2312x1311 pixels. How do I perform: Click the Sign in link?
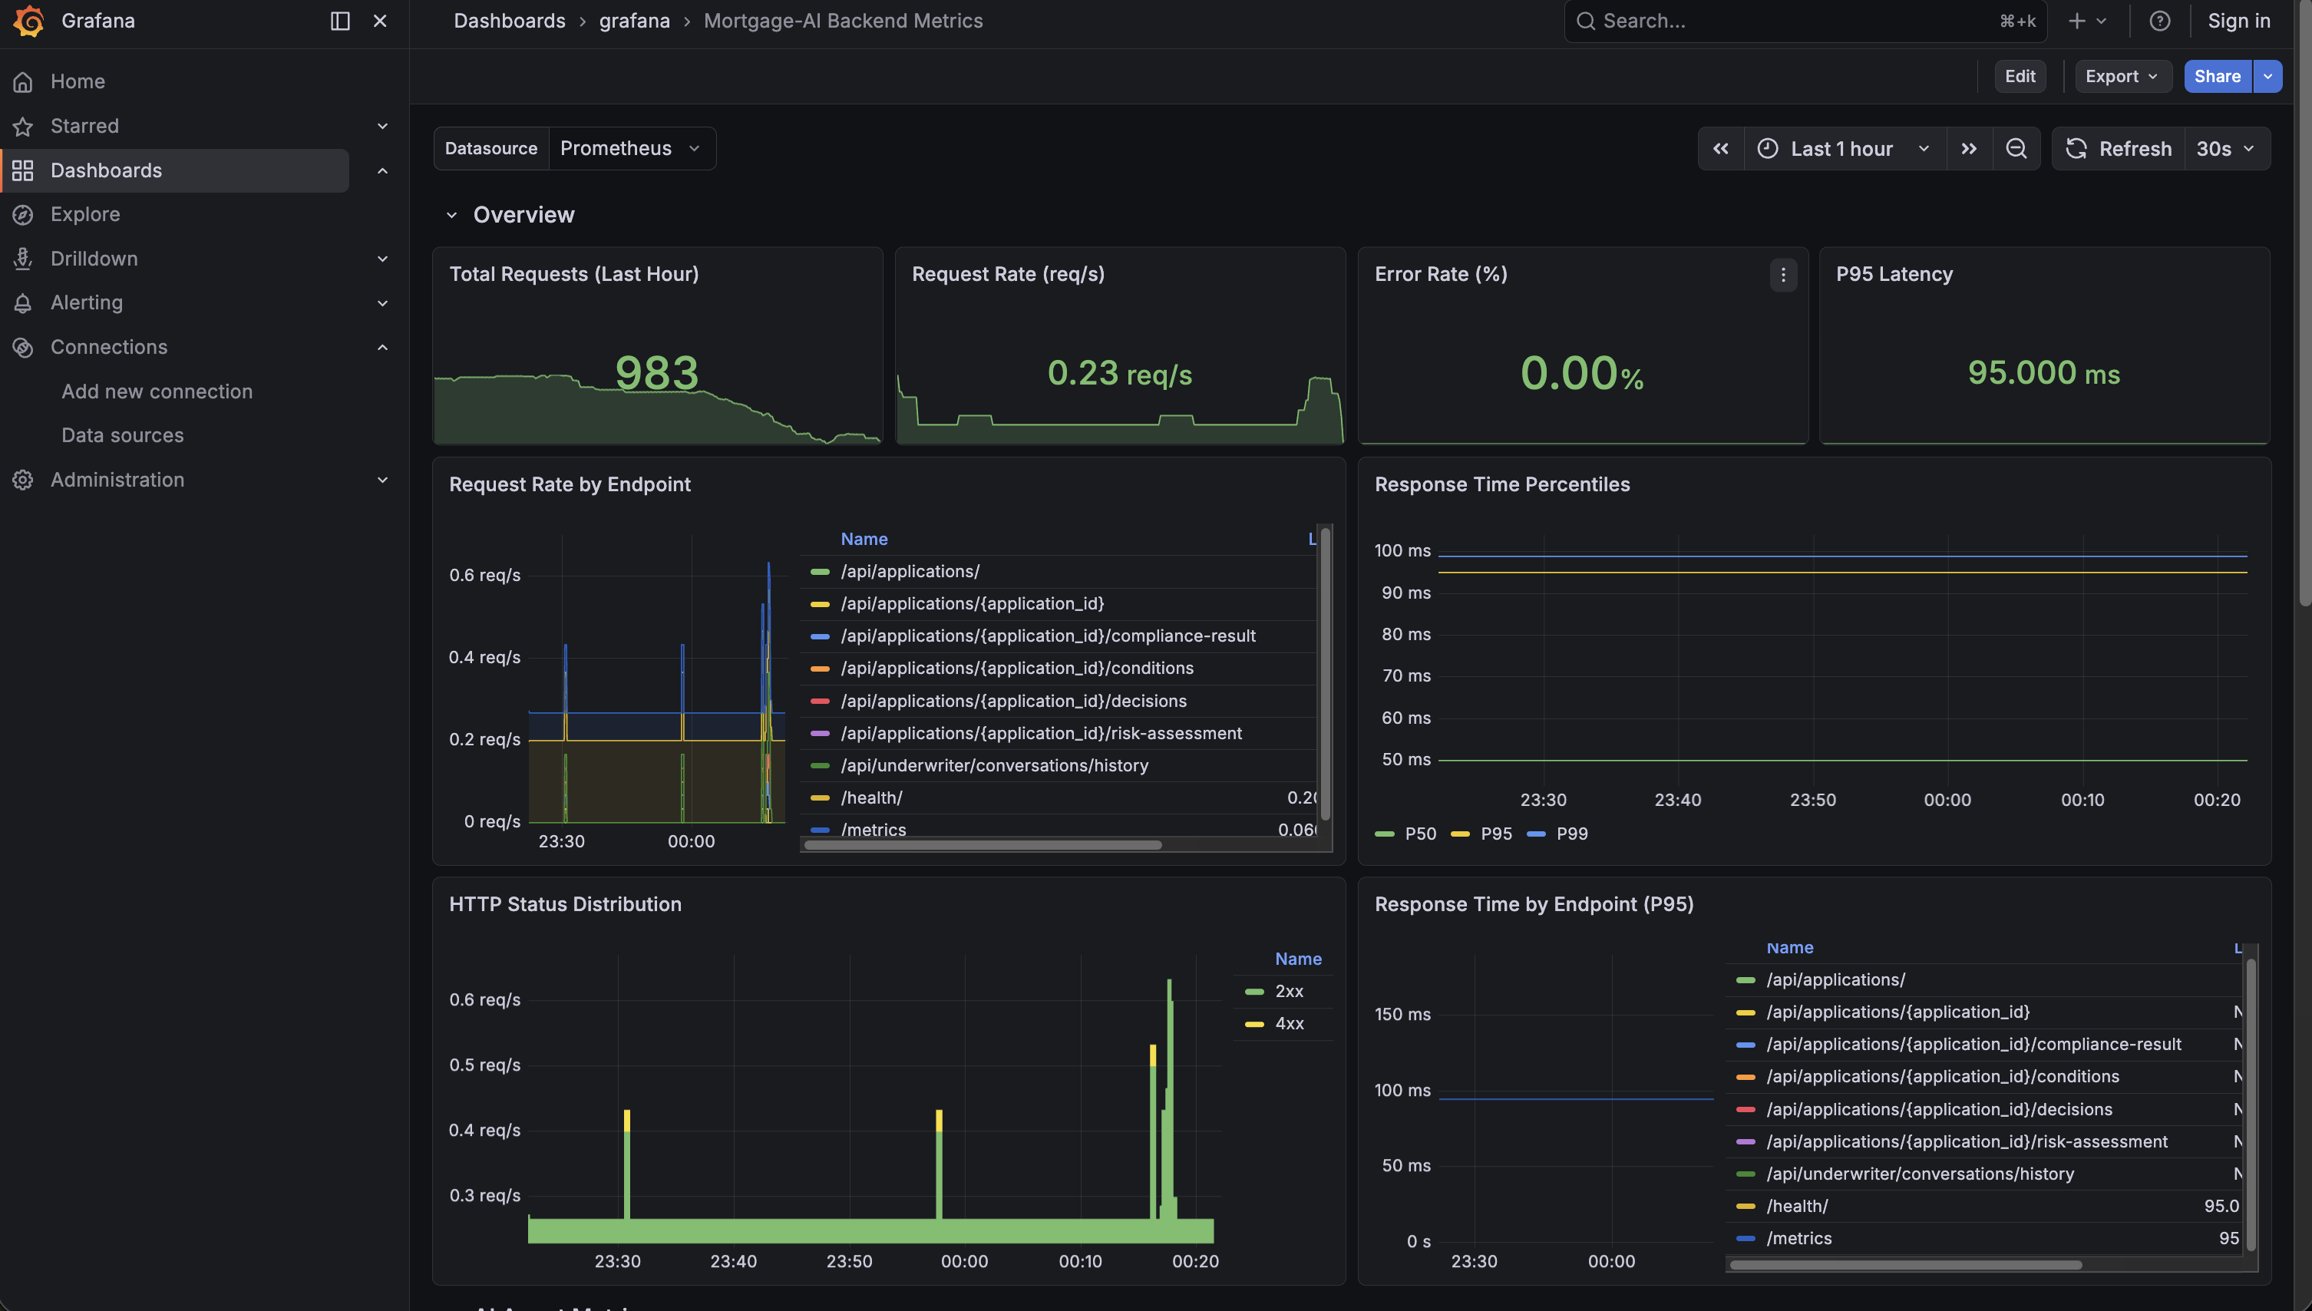2238,21
